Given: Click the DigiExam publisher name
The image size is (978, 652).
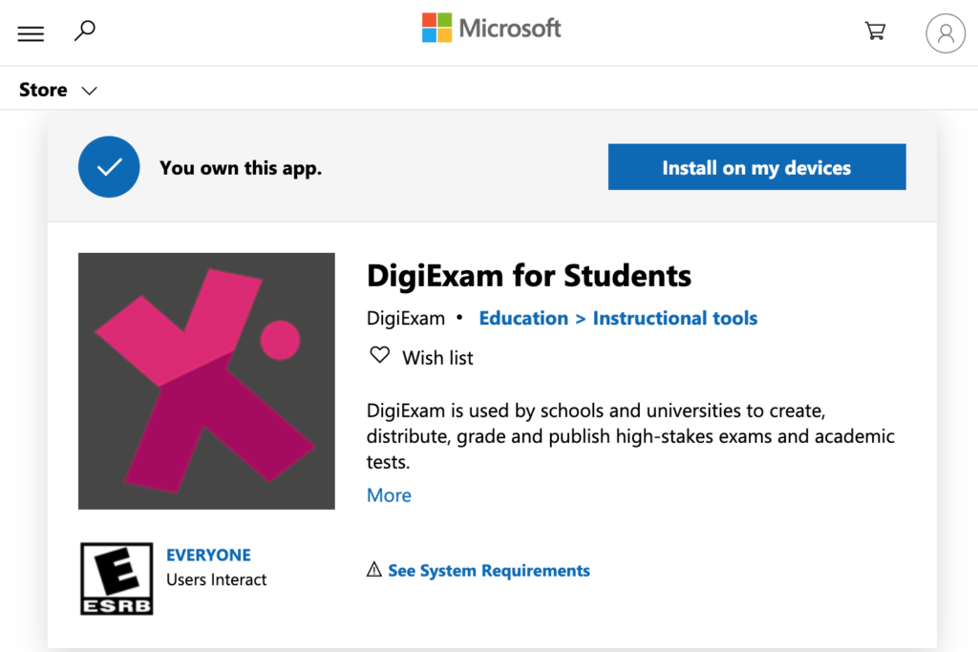Looking at the screenshot, I should (405, 318).
